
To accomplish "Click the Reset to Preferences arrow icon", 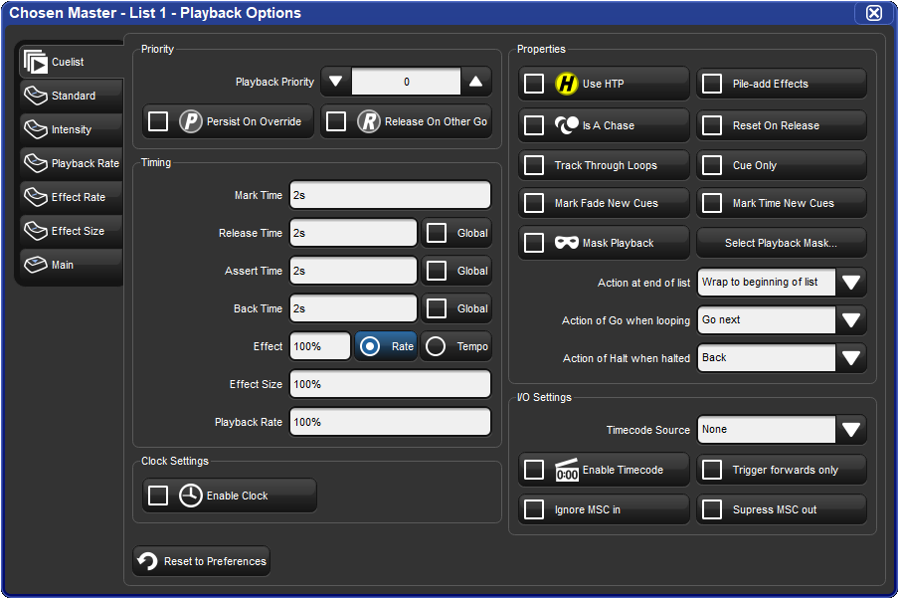I will pos(148,561).
